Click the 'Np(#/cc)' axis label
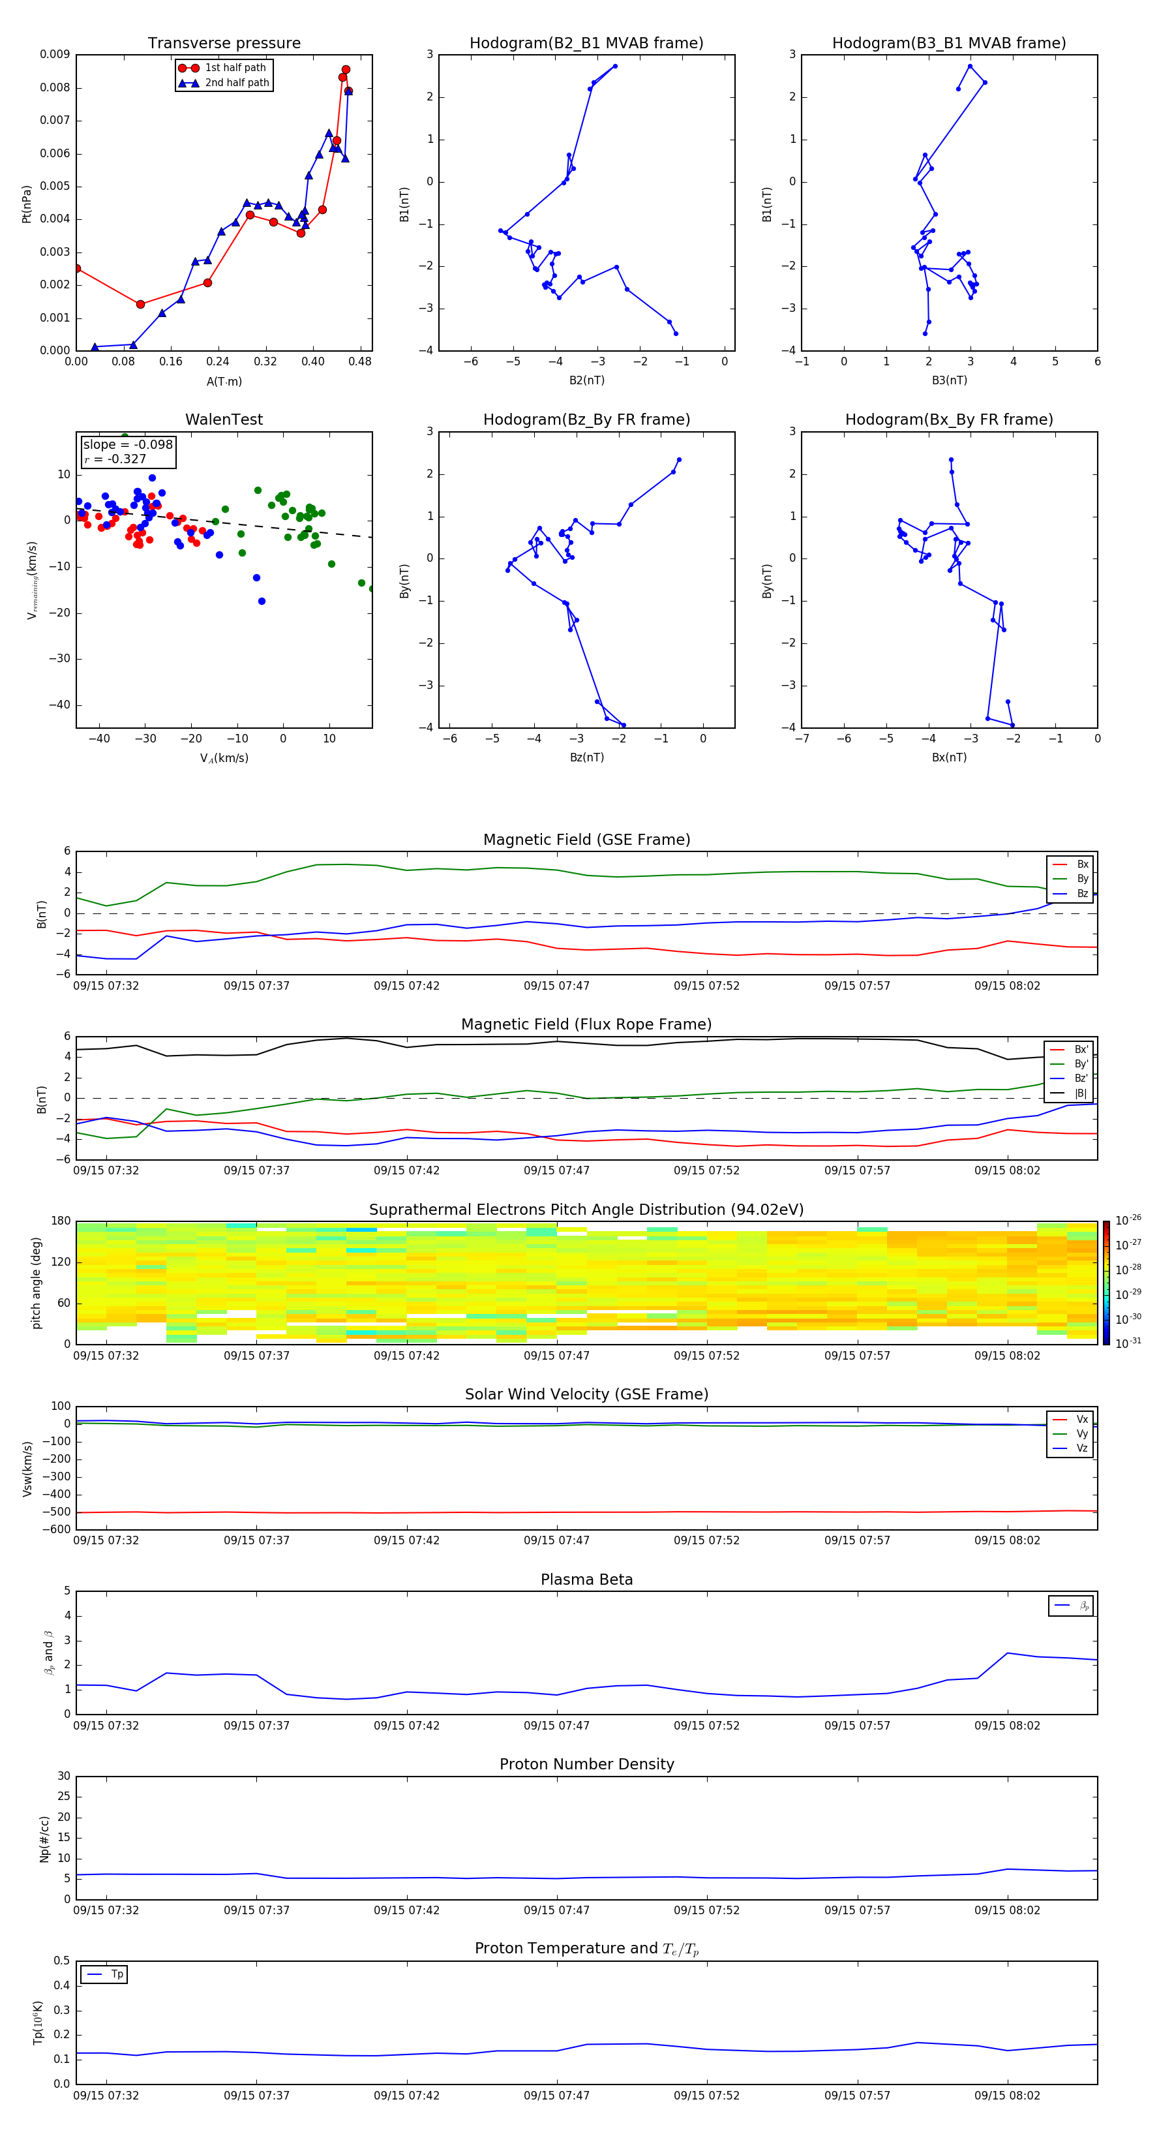Image resolution: width=1174 pixels, height=2153 pixels. (x=44, y=1838)
